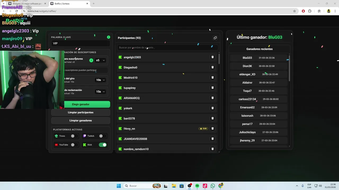Click Windows taskbar search box
The height and width of the screenshot is (190, 339).
143,186
